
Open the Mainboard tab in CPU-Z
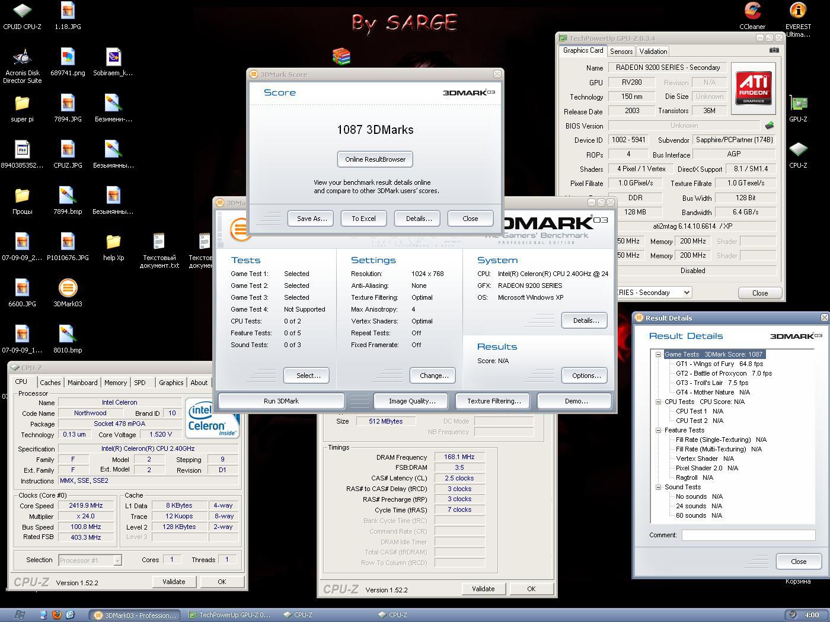[x=82, y=383]
